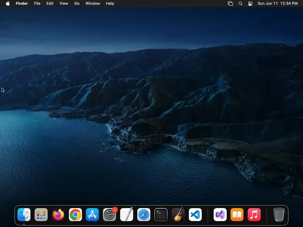Open the Go menu
The width and height of the screenshot is (303, 227).
[77, 4]
